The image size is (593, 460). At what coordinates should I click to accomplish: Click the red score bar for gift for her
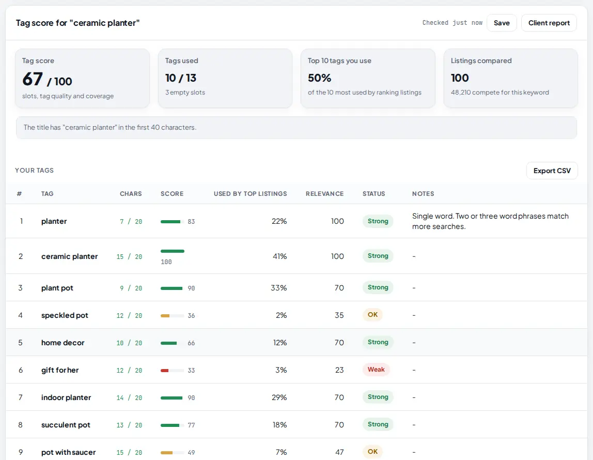(x=172, y=371)
